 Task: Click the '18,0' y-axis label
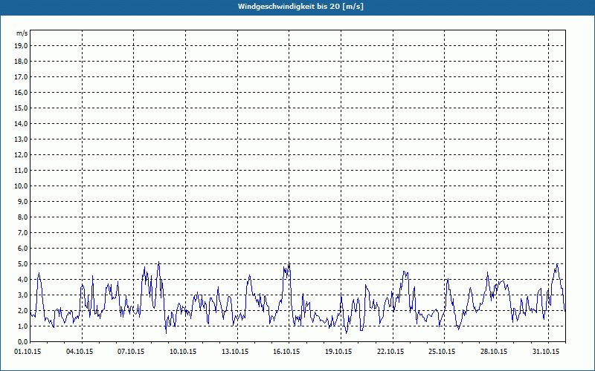pyautogui.click(x=21, y=62)
